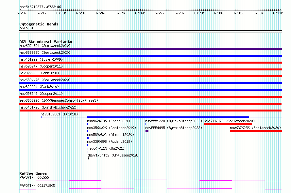
Task: Open nsv6394478 (Sedlazeck2020) variant label
Action: pos(45,80)
